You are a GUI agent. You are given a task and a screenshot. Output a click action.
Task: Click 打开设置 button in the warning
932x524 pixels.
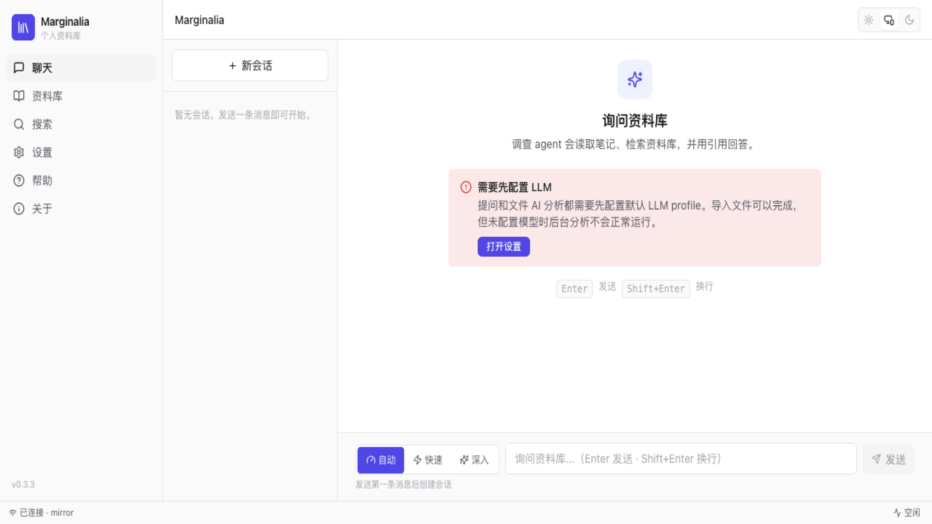(504, 246)
